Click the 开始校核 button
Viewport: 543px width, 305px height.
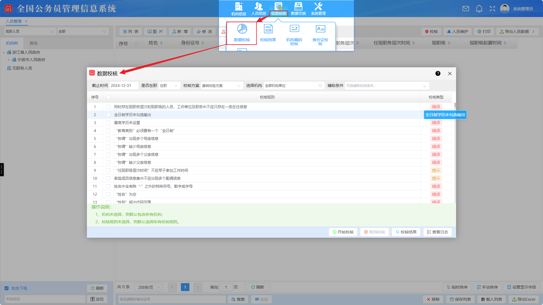(x=343, y=232)
